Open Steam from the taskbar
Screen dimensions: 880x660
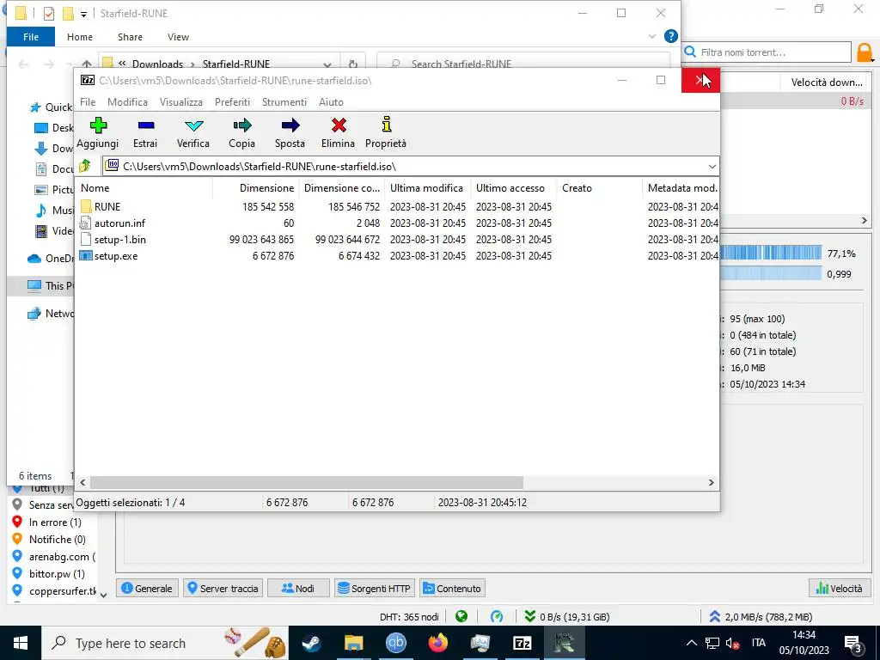click(x=311, y=643)
